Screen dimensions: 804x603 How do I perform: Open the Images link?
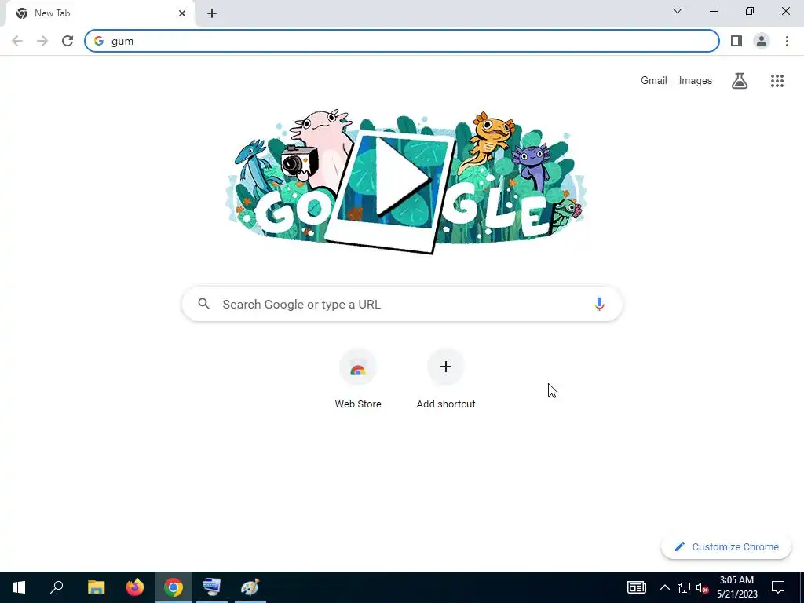(696, 81)
